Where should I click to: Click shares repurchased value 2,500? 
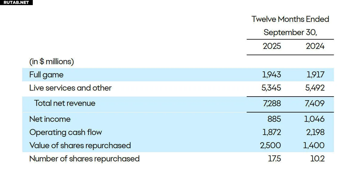pyautogui.click(x=270, y=145)
